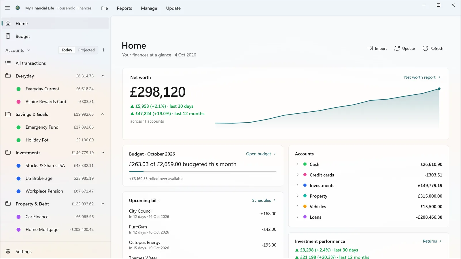Open Settings in the sidebar

point(55,251)
